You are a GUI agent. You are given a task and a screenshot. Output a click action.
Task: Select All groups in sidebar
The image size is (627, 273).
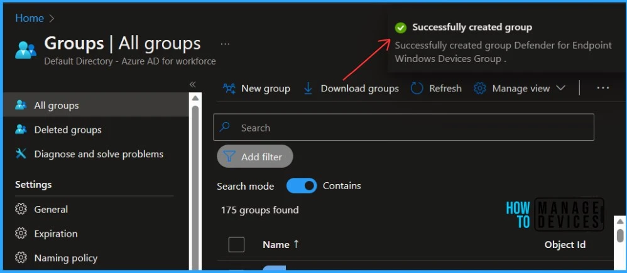[96, 105]
